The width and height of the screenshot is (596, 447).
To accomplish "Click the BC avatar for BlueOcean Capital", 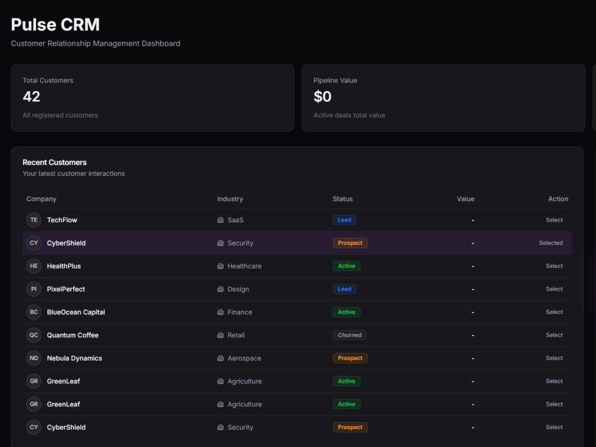I will (34, 312).
